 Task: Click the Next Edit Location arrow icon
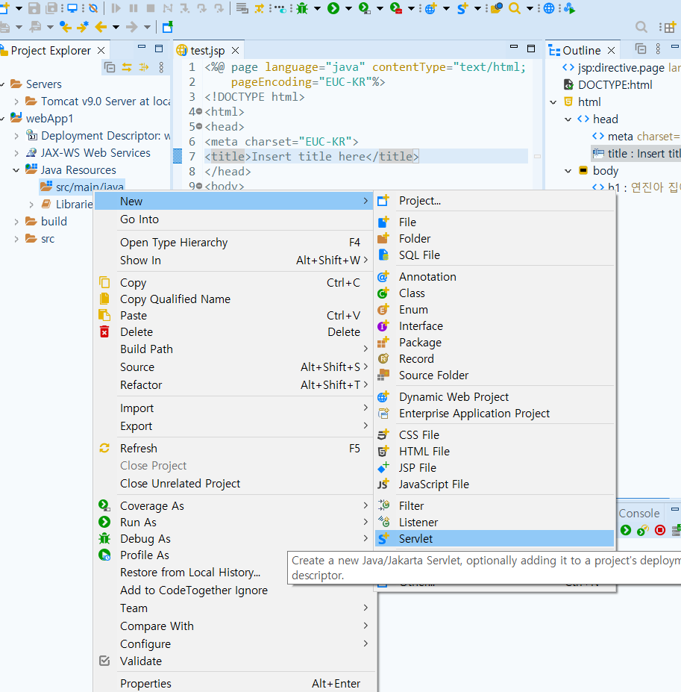coord(83,27)
